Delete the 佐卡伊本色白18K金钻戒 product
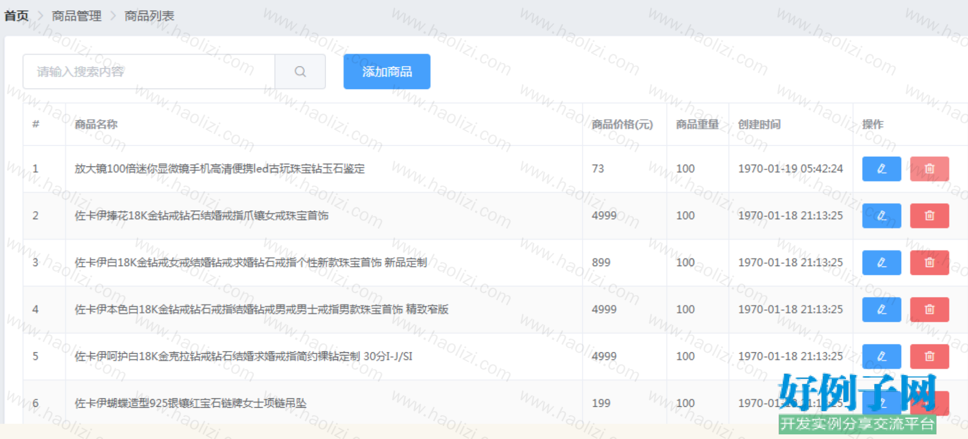This screenshot has height=439, width=968. (x=929, y=309)
